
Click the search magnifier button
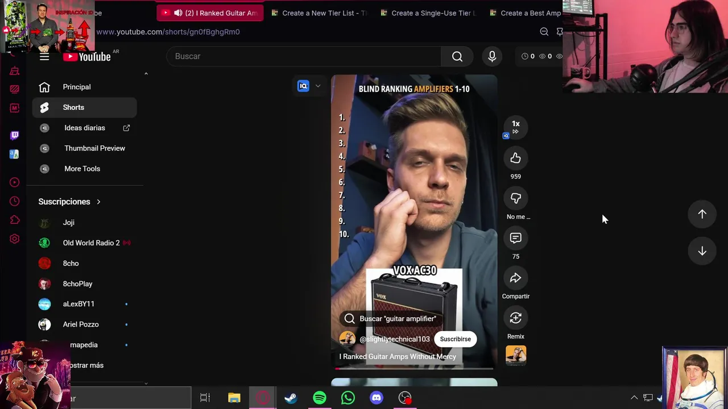click(457, 56)
